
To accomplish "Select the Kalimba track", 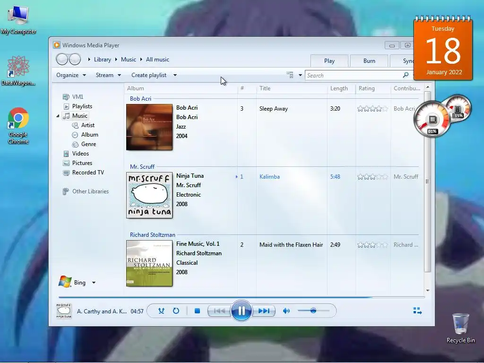I will coord(269,177).
